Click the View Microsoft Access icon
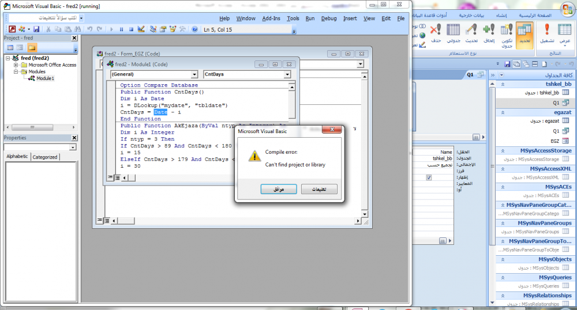The width and height of the screenshot is (577, 310). click(x=12, y=29)
